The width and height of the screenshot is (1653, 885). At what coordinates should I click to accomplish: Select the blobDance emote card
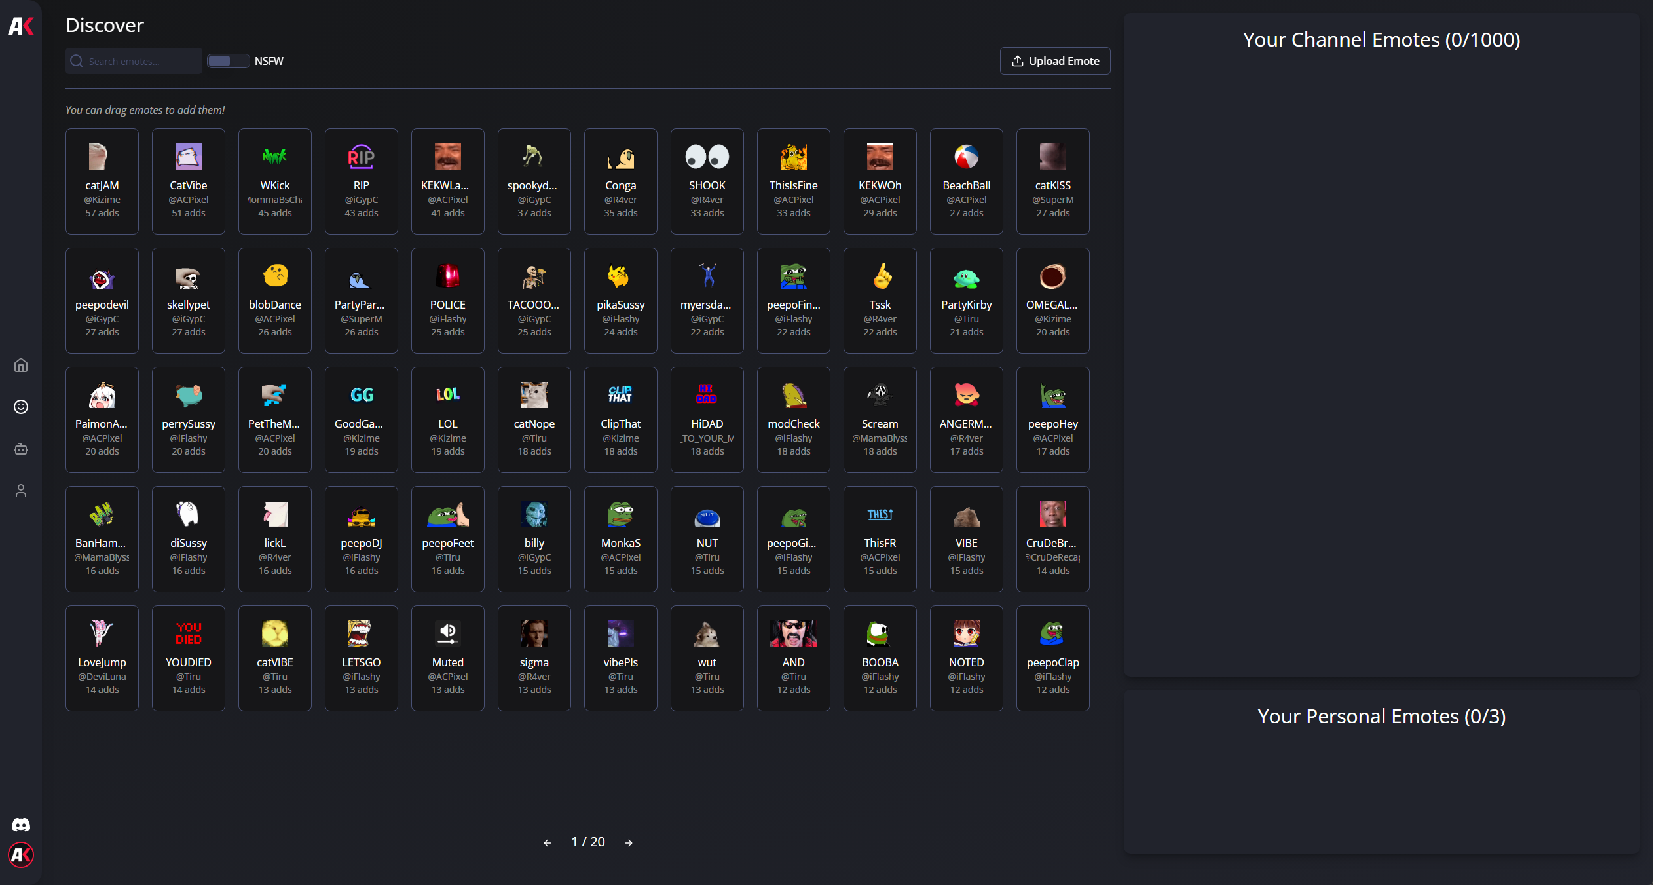pos(275,301)
